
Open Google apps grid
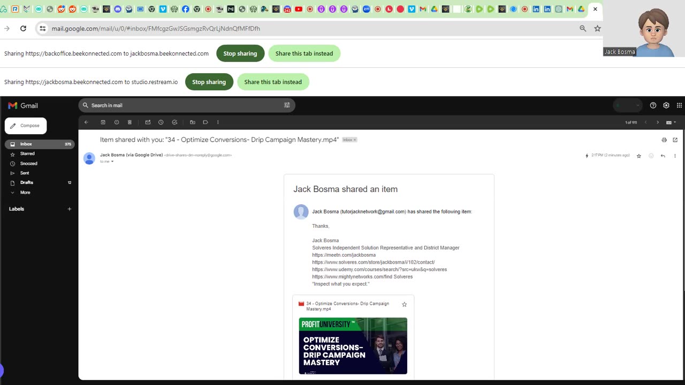click(x=680, y=105)
